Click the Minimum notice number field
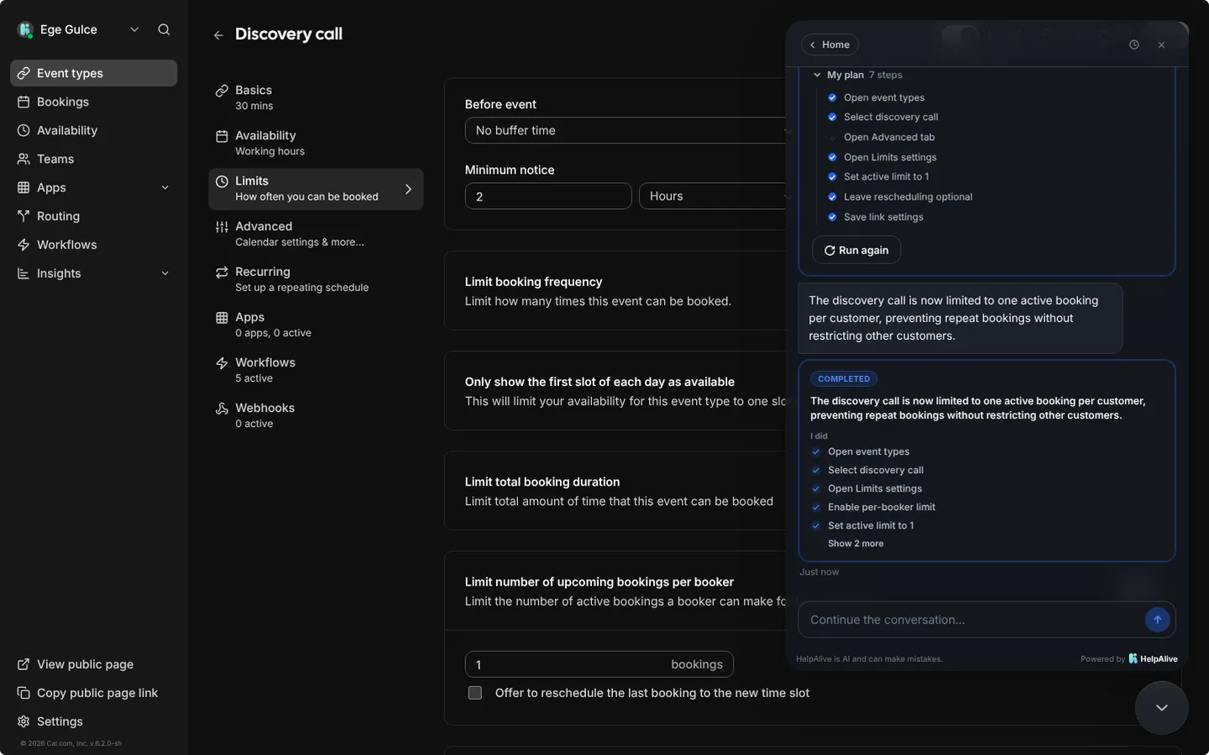This screenshot has height=755, width=1209. [x=548, y=196]
